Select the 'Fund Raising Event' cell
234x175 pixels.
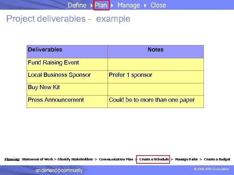(67, 64)
